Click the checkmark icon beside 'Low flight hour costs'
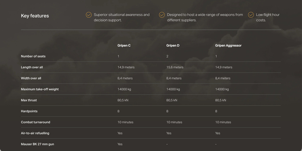Viewport: 302px width, 151px height. pos(251,15)
